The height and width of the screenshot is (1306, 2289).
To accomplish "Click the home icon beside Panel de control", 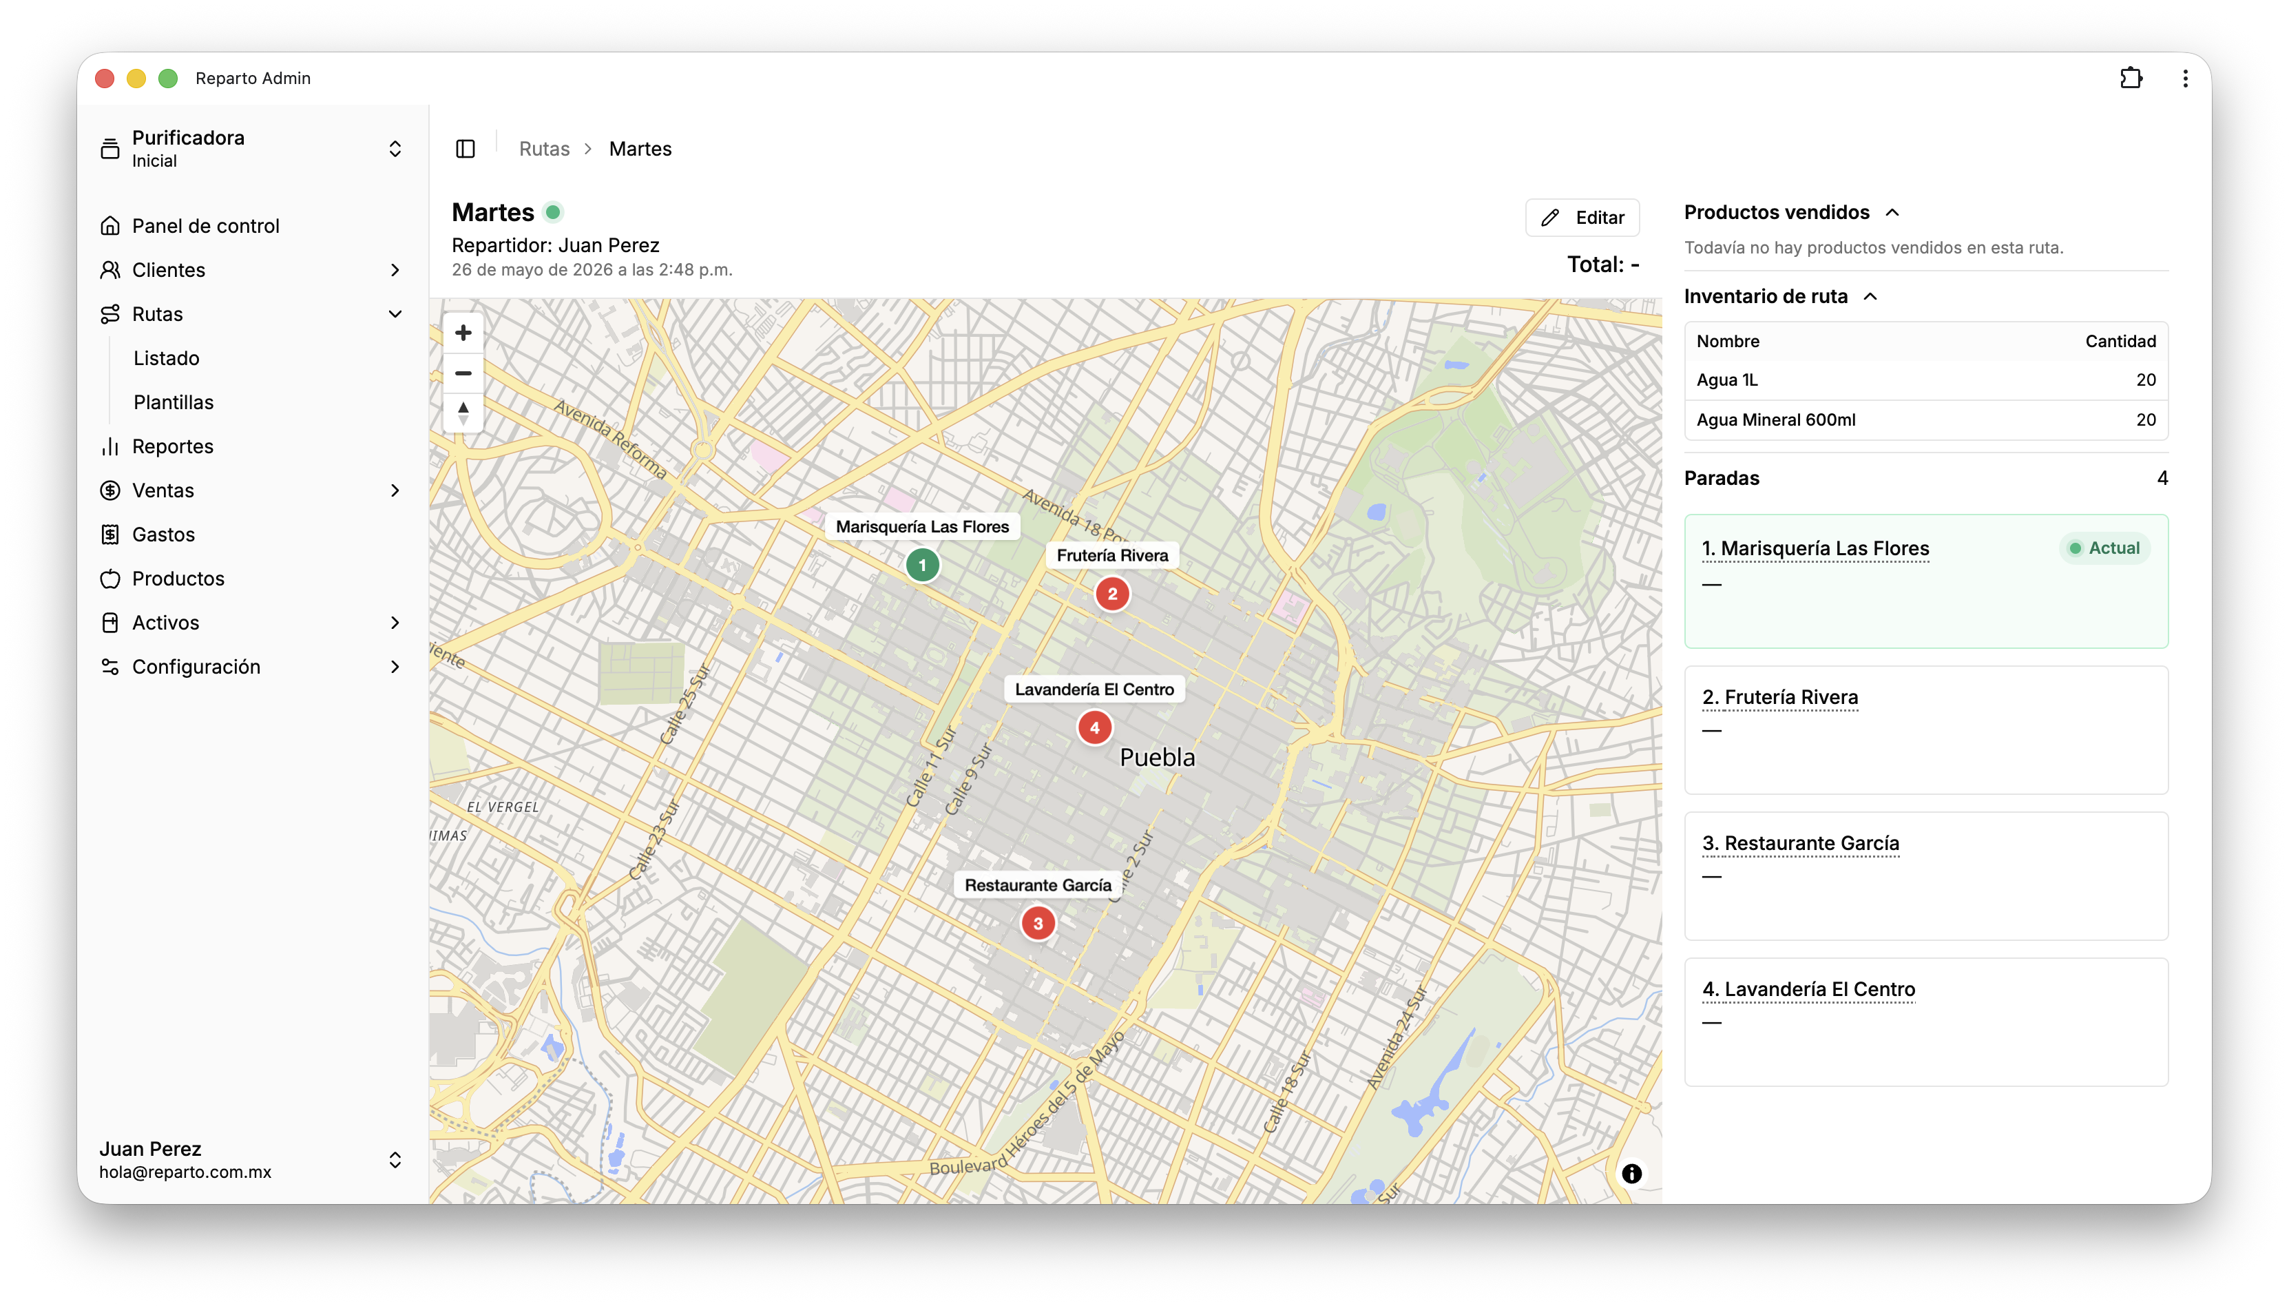I will [110, 226].
